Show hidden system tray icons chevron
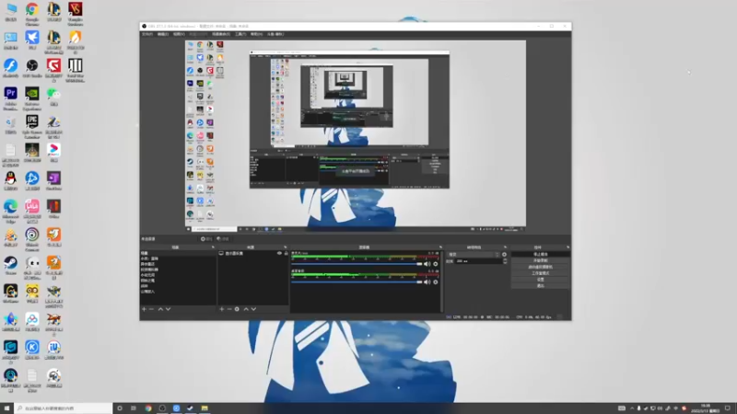Viewport: 737px width, 414px height. [x=632, y=408]
